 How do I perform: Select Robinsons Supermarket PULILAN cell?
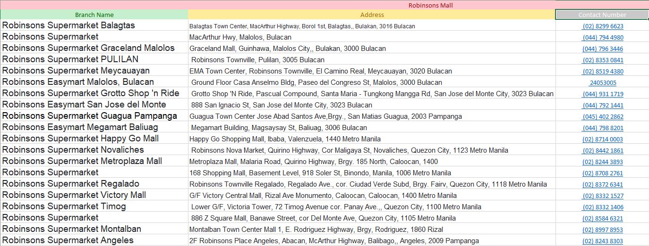[94, 59]
